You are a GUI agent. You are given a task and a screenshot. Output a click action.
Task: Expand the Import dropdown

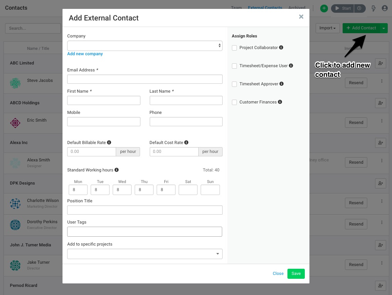coord(328,28)
